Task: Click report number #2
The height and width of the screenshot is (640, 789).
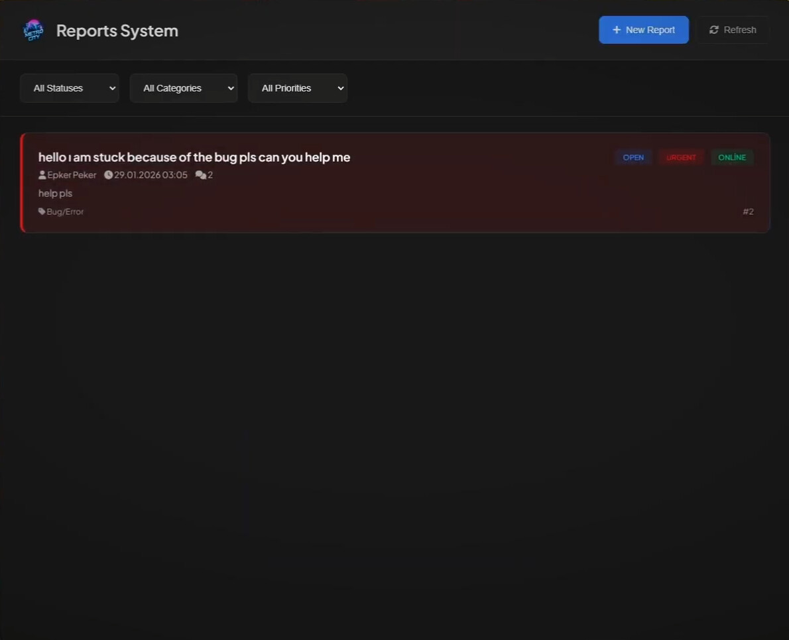Action: tap(749, 212)
